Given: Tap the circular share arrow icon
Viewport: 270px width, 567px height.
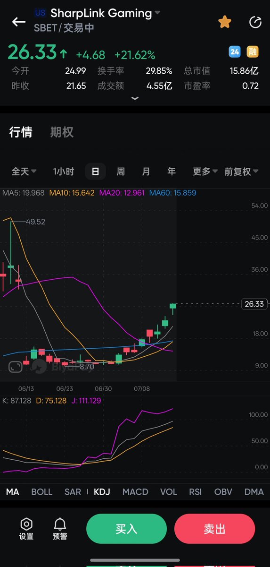Looking at the screenshot, I should click(255, 22).
